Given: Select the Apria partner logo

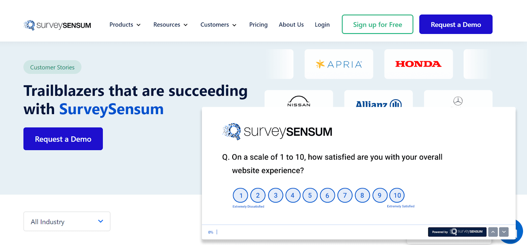Looking at the screenshot, I should click(338, 64).
